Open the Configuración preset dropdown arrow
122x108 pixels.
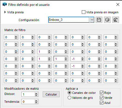92,20
